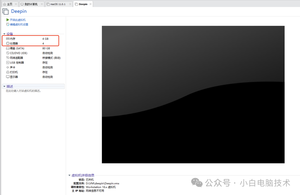Screen dimensions: 300x195
Task: Click the Deepin VM icon beside the title
Action: tap(6, 11)
